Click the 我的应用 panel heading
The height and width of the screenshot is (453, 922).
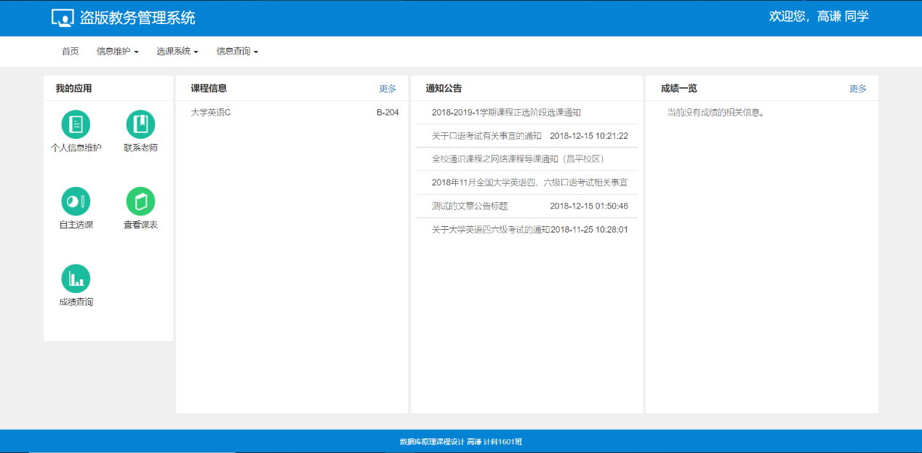[x=74, y=89]
